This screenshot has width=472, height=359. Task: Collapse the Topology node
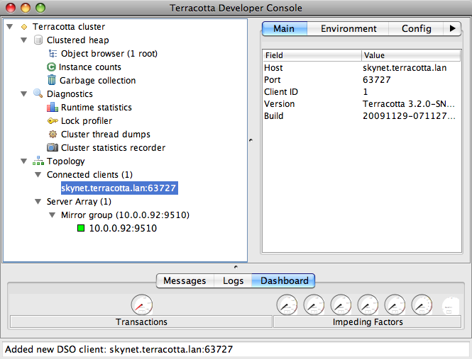pyautogui.click(x=24, y=161)
